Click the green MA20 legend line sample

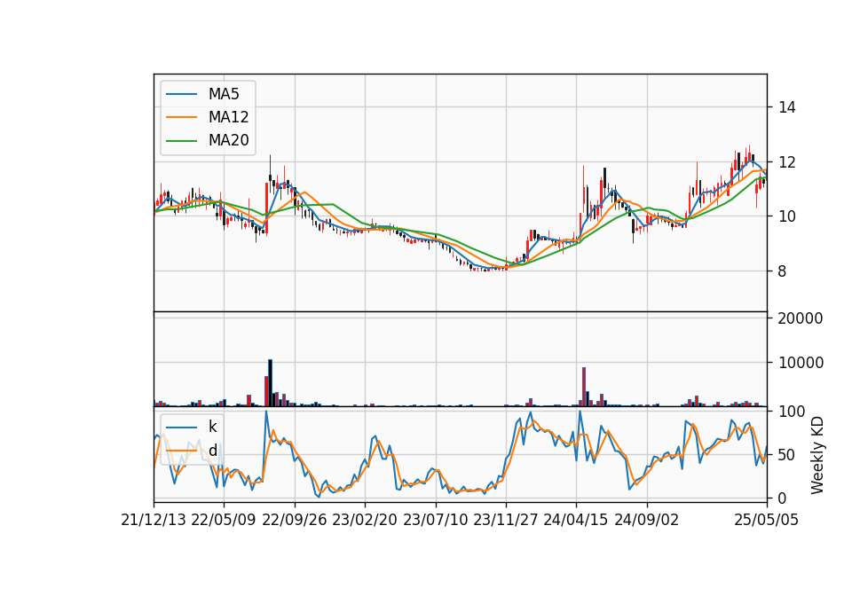181,141
